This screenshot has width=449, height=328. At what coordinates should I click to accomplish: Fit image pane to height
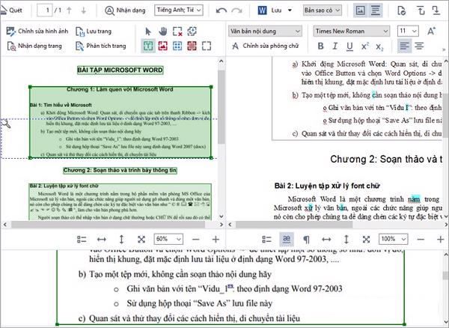[121, 239]
